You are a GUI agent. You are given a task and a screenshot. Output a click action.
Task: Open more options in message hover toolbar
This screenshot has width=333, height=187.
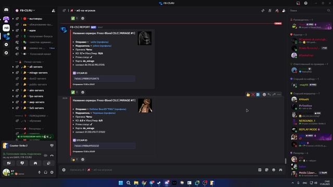point(279,95)
